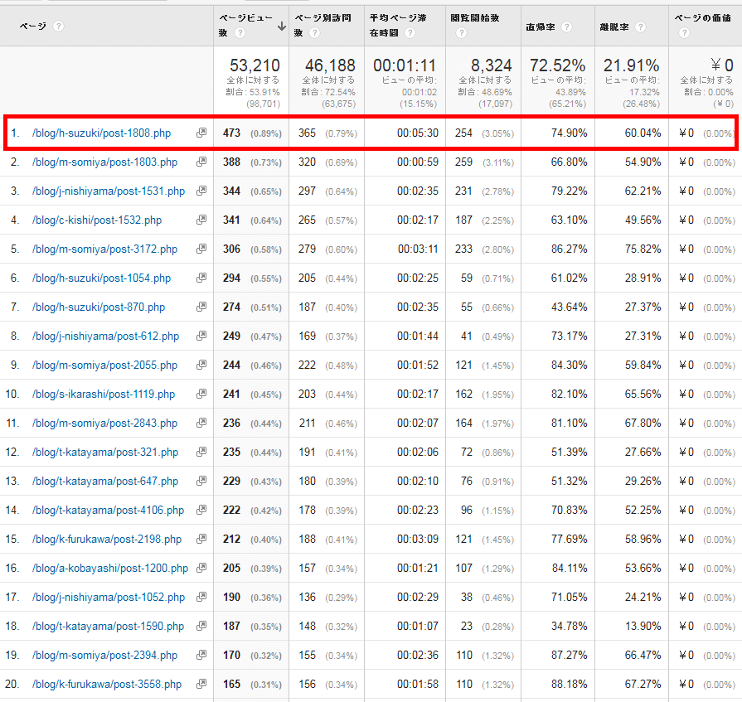Click help icon for 閲覧開始数 column

461,33
